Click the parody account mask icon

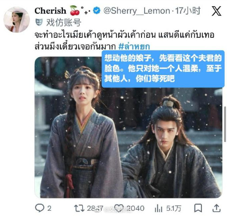coord(39,22)
